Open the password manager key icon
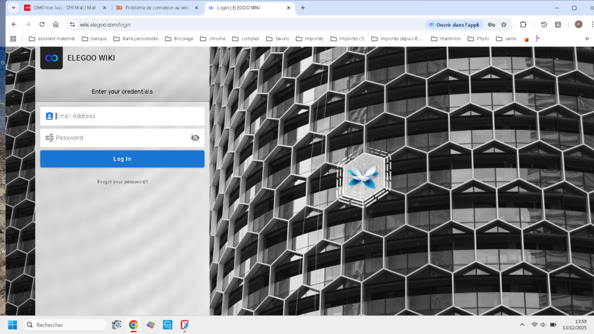This screenshot has width=594, height=334. pos(491,24)
